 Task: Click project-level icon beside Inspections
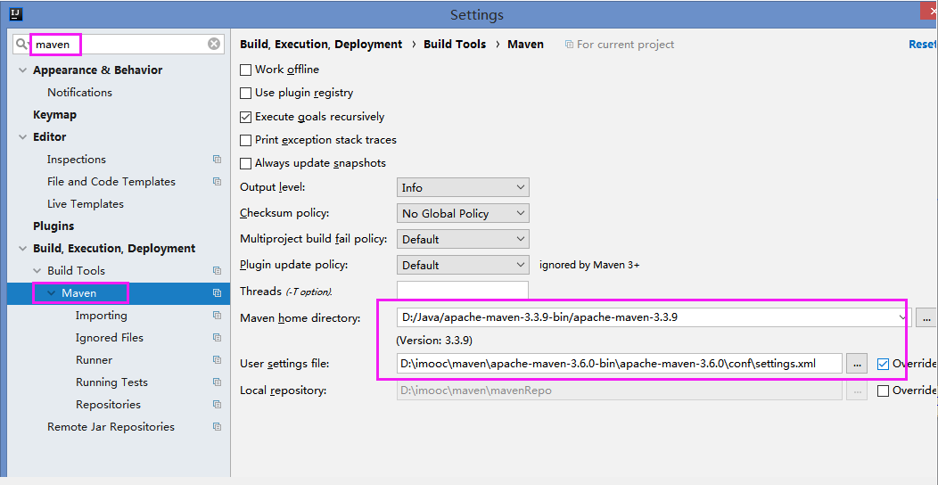pos(218,160)
